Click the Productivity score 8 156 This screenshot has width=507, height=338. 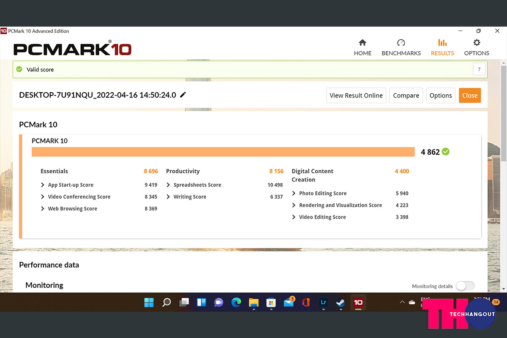tap(276, 171)
